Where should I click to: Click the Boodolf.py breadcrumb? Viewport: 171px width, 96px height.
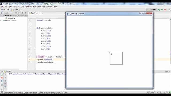[15, 10]
